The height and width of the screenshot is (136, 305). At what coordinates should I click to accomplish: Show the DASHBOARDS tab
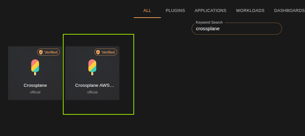click(x=289, y=10)
